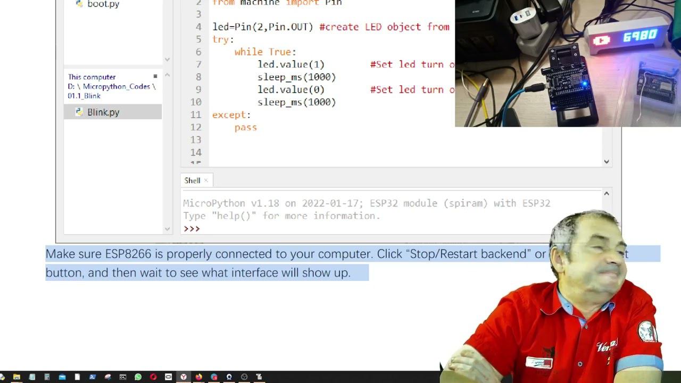Click the Python file icon beside Blink.py
681x383 pixels.
(79, 112)
